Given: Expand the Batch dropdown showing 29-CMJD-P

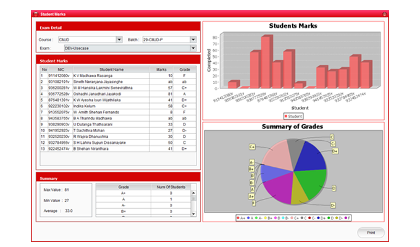Looking at the screenshot, I should [193, 40].
